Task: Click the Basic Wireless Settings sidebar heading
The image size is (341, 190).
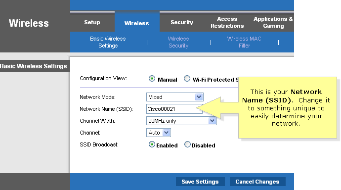Action: tap(34, 66)
